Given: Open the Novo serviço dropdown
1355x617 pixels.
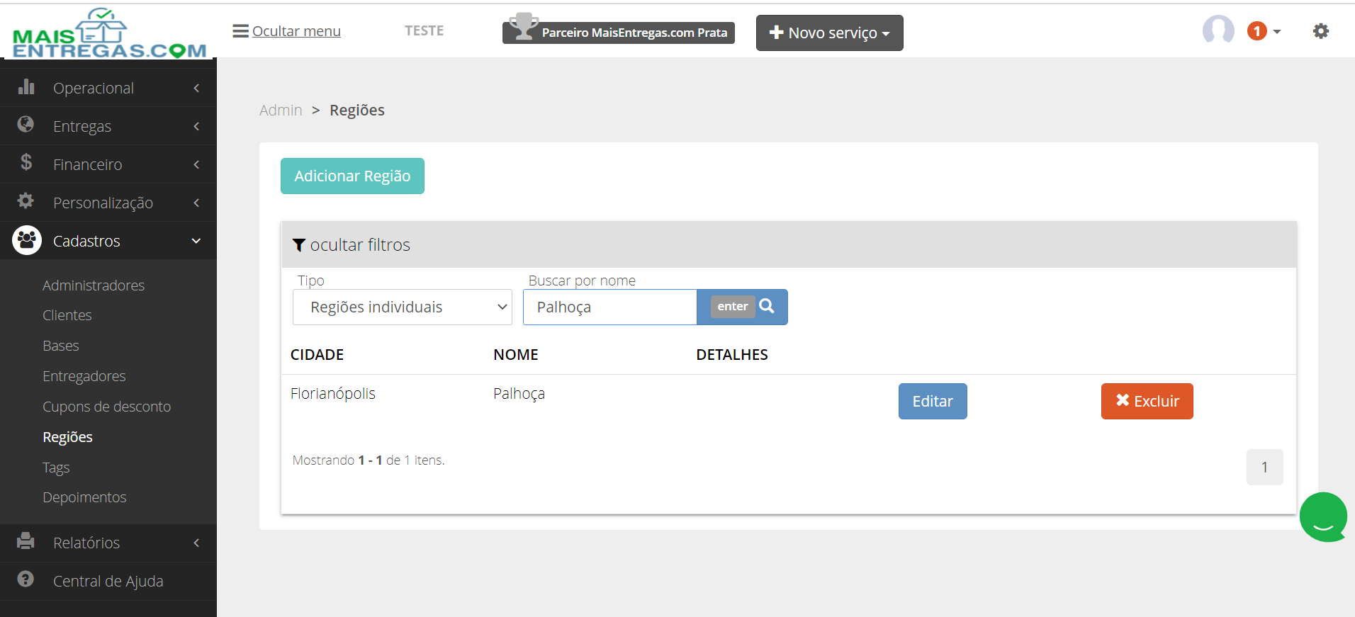Looking at the screenshot, I should (829, 33).
